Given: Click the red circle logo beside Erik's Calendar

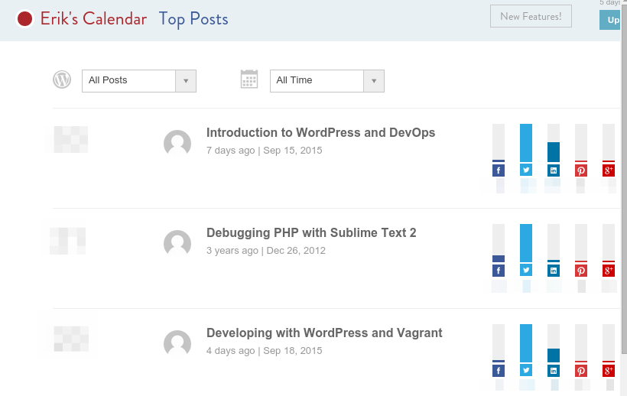Looking at the screenshot, I should click(x=24, y=19).
